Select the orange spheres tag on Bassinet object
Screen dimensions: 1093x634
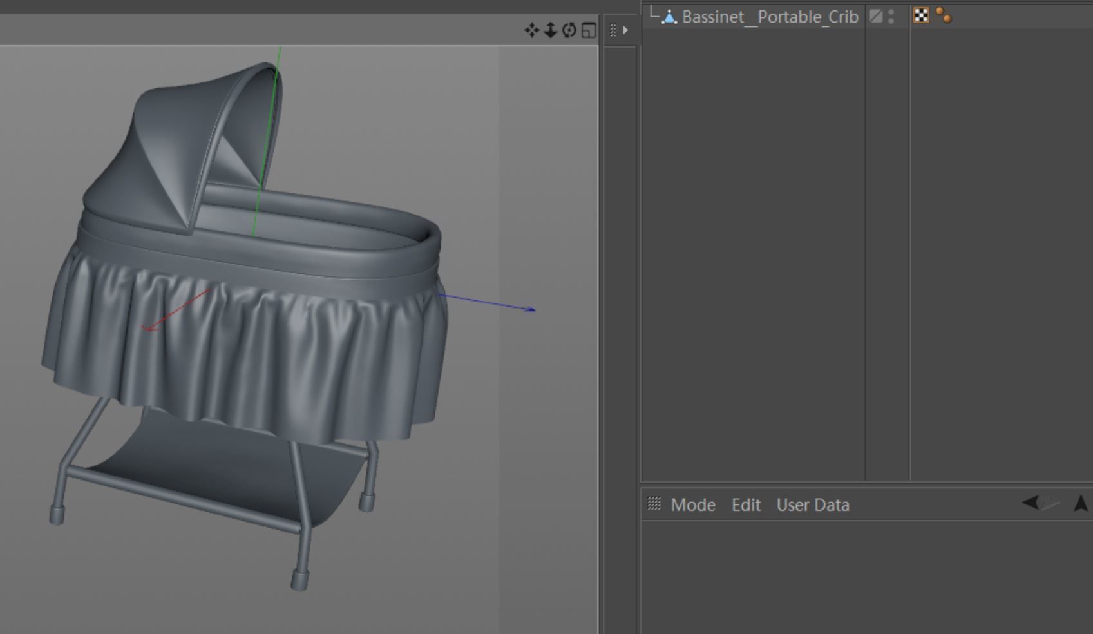(944, 15)
